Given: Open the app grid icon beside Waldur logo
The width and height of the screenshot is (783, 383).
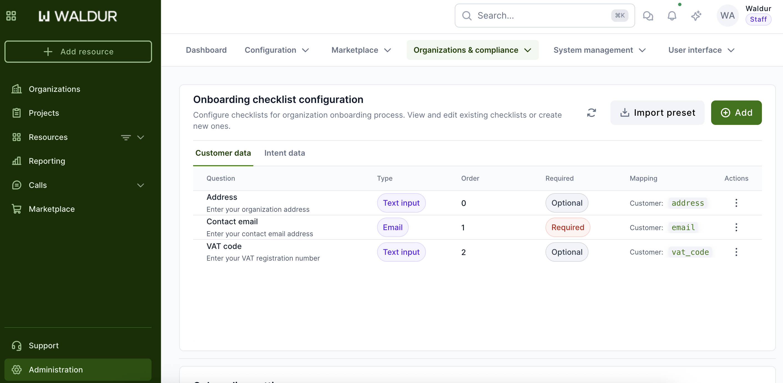Looking at the screenshot, I should click(x=11, y=16).
